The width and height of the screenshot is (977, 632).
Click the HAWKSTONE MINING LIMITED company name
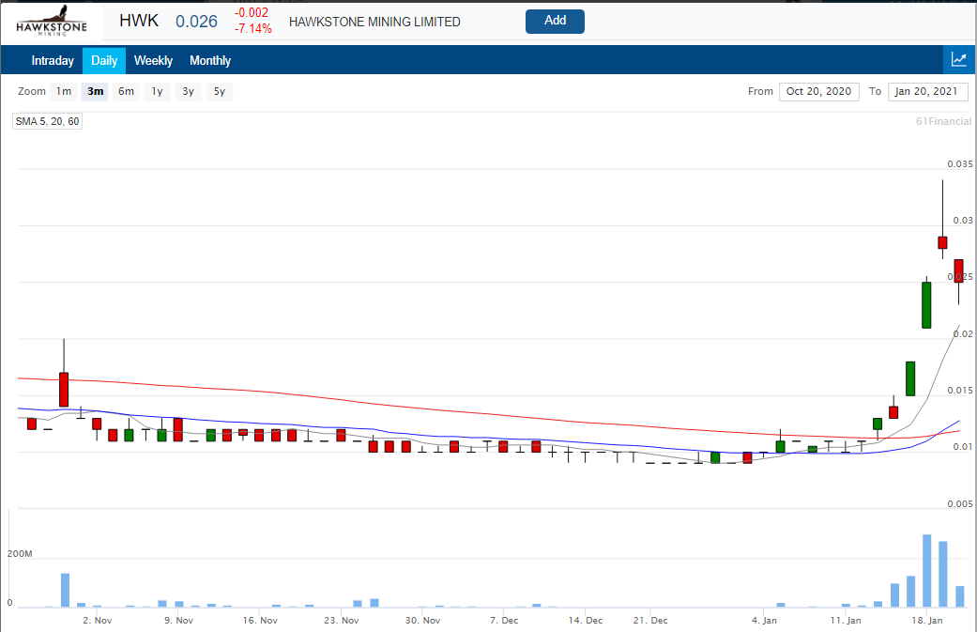pos(374,22)
